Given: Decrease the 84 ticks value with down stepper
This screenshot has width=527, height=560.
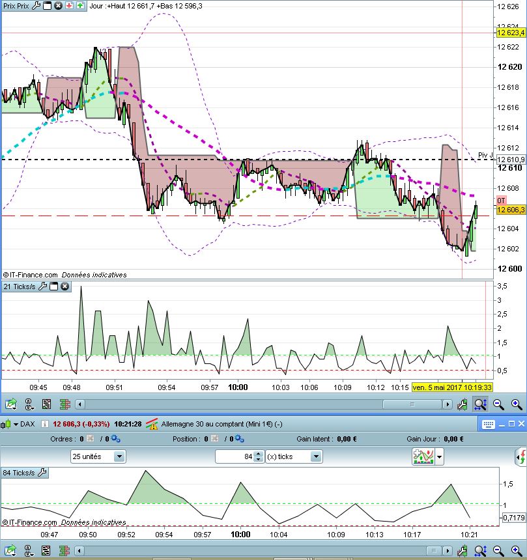Looking at the screenshot, I should pos(259,459).
